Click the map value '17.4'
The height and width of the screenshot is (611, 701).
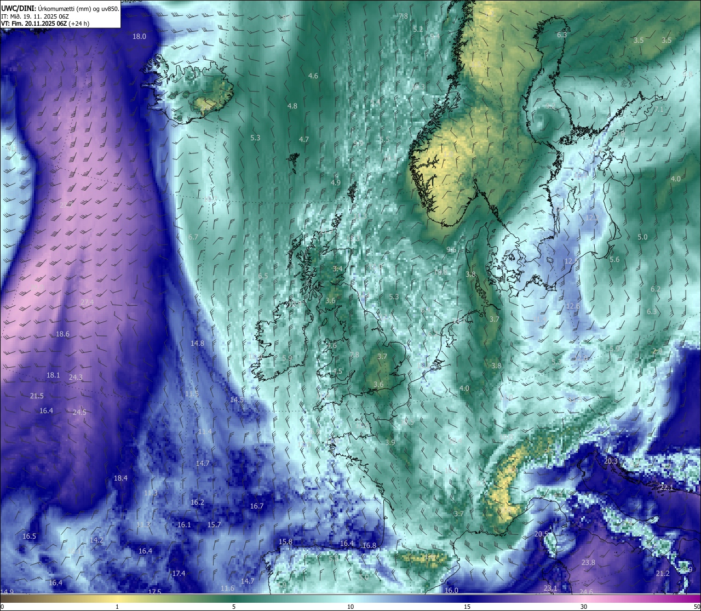179,574
